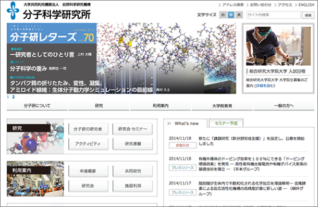The width and height of the screenshot is (318, 207).
Task: Open アクセス link
Action: 285,5
